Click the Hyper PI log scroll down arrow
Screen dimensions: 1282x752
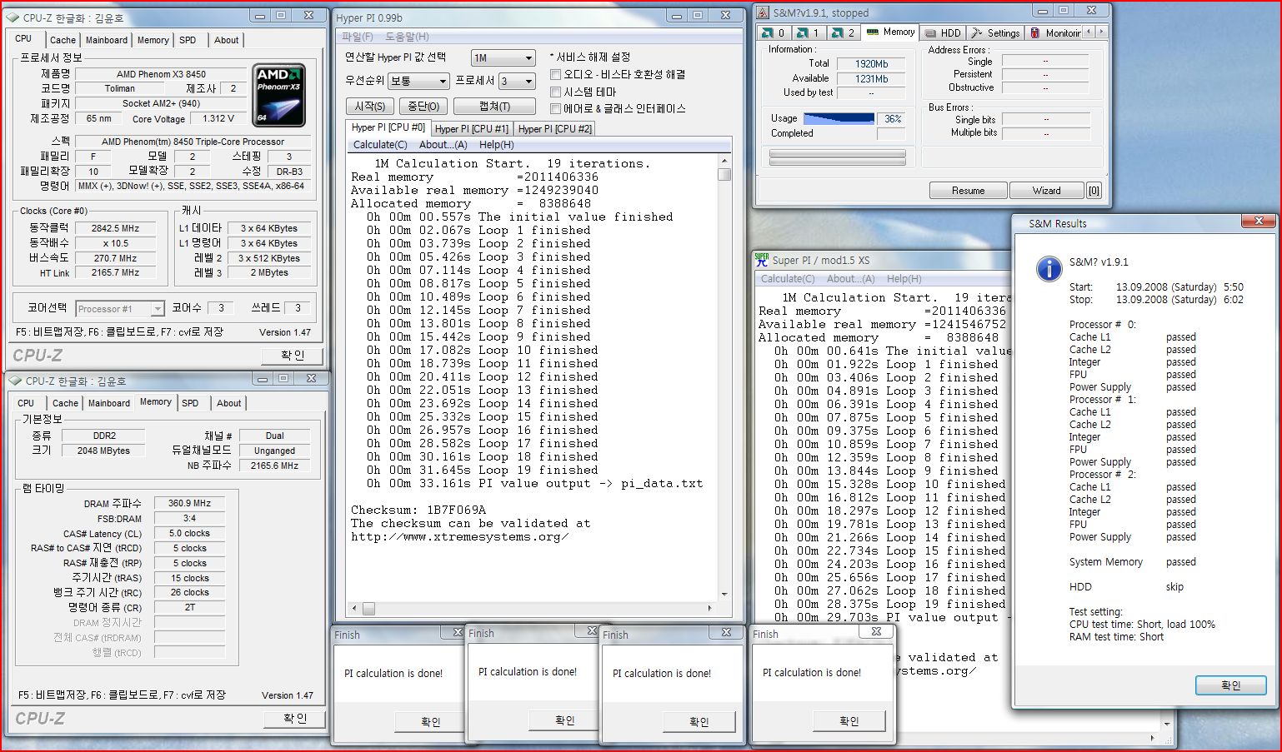[x=724, y=594]
